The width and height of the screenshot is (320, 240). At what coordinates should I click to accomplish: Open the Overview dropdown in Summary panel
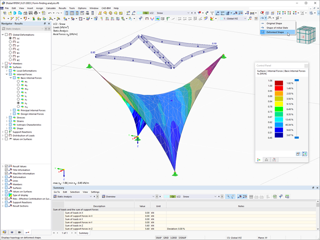[153, 197]
